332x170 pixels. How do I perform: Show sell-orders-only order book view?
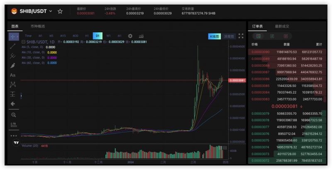(286, 36)
